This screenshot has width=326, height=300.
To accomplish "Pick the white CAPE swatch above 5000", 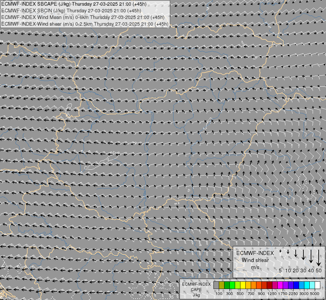I will click(317, 285).
